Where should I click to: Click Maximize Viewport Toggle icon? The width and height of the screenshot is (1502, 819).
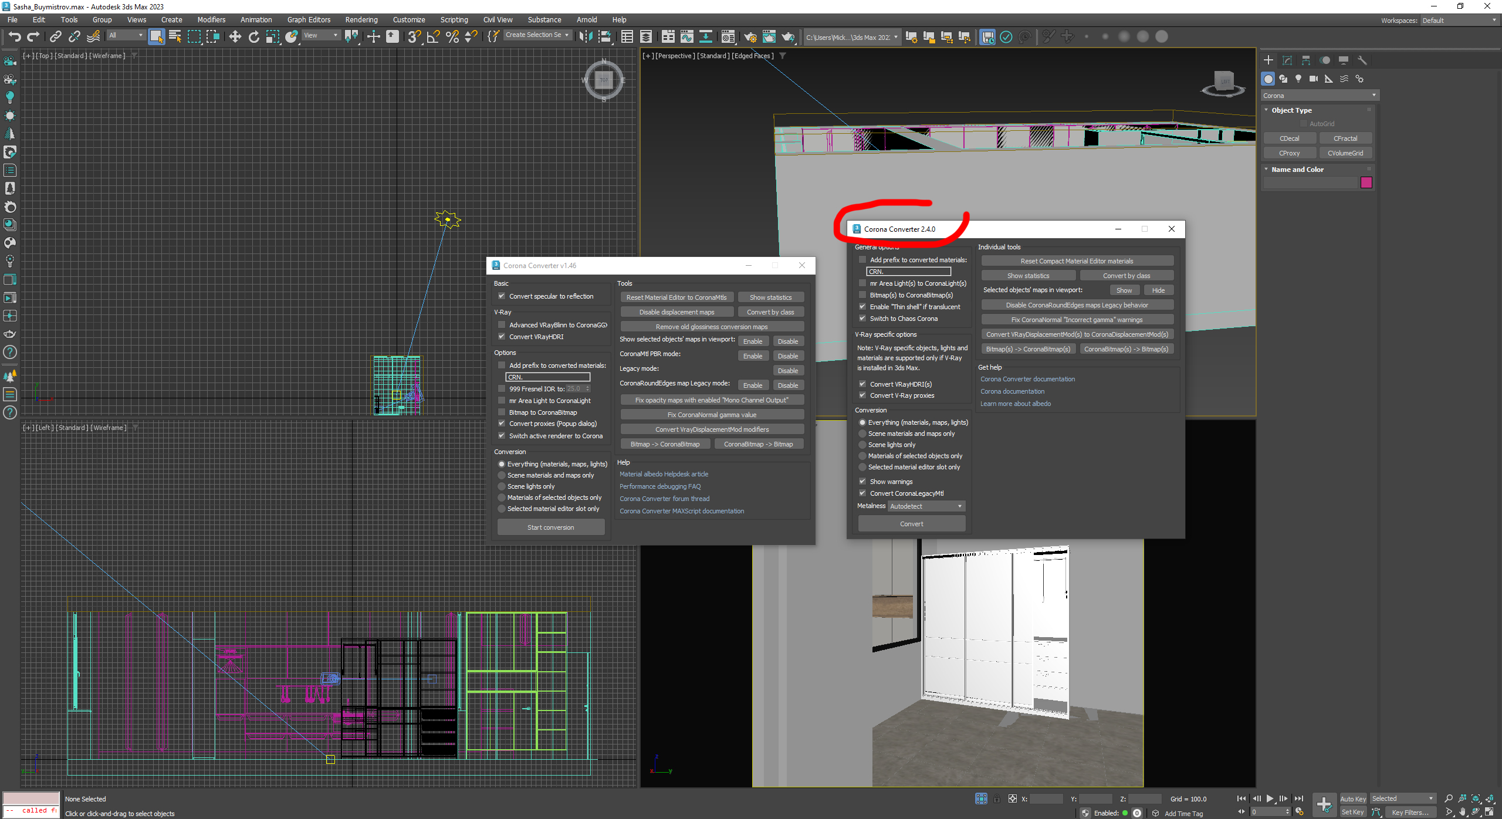(x=1489, y=813)
